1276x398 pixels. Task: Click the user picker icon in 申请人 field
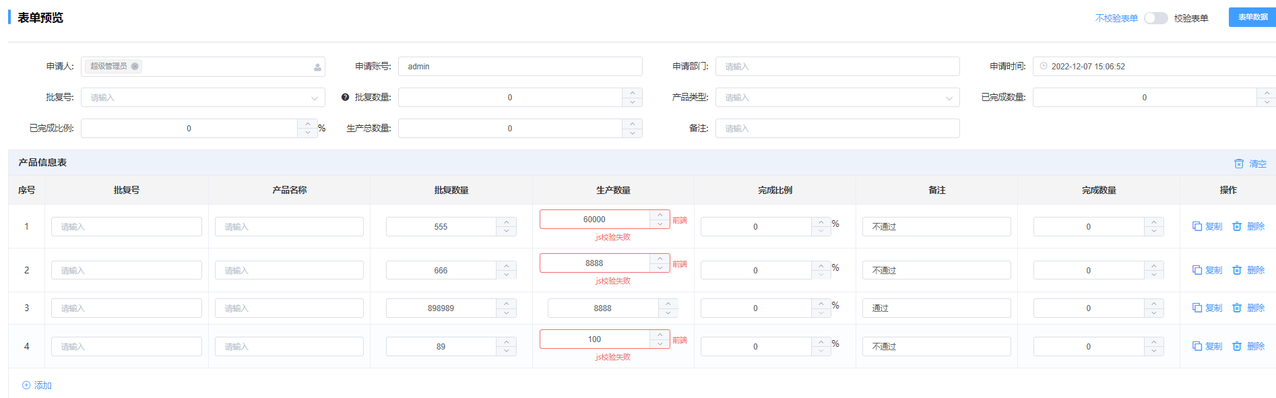coord(317,67)
